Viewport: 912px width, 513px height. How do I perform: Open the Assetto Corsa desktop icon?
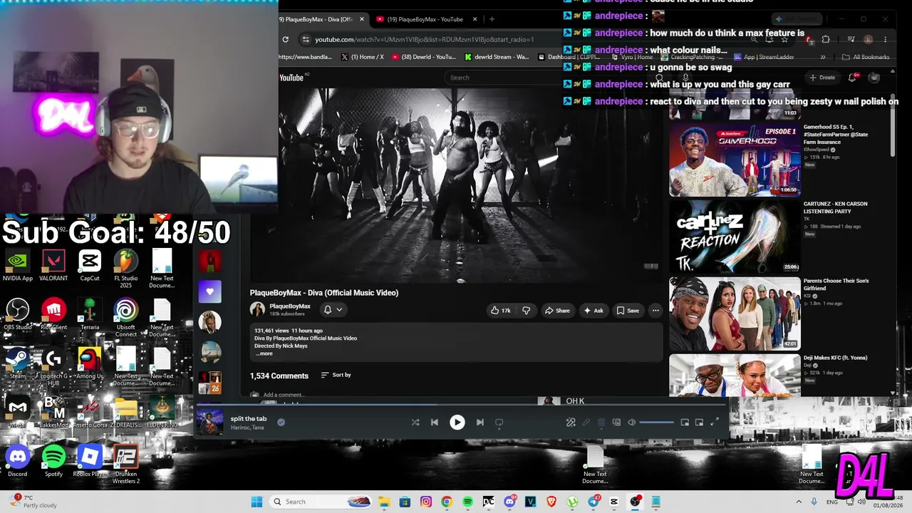point(90,412)
